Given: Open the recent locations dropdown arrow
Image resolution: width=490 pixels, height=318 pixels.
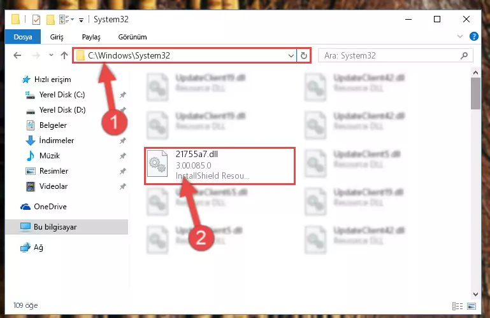Looking at the screenshot, I should 51,55.
